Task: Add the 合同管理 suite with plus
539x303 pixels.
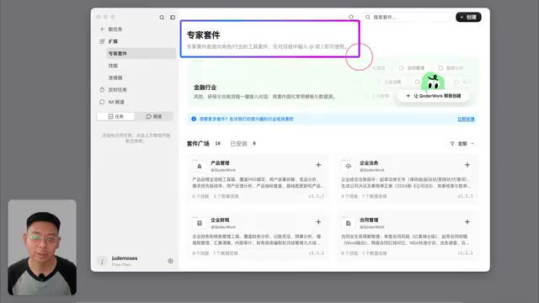Action: coord(467,222)
